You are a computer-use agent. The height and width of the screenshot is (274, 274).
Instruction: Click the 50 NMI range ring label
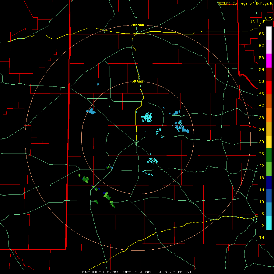point(138,81)
